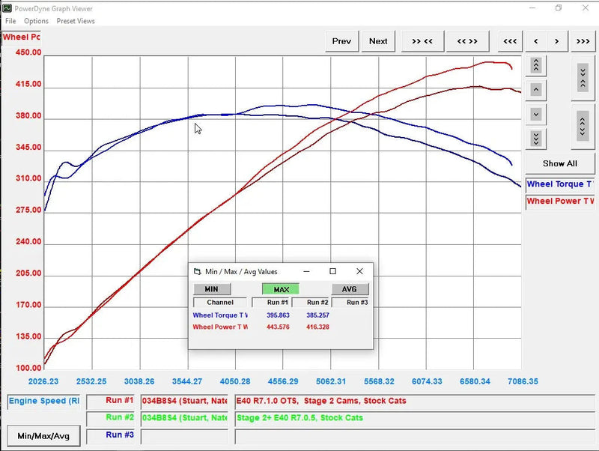
Task: Click the zoom-in horizontal '>> <<' button
Action: [422, 41]
